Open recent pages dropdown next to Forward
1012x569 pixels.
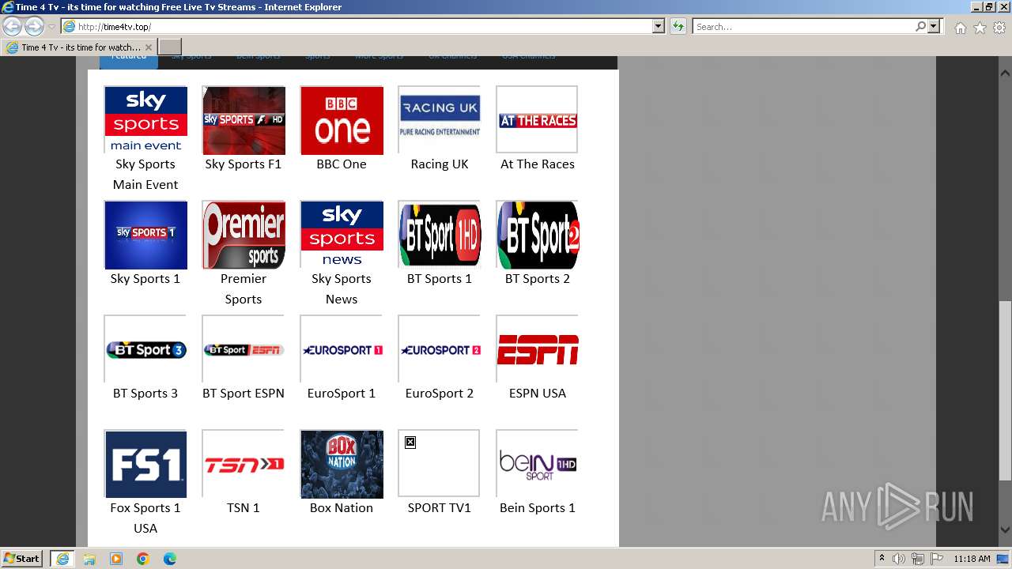click(x=51, y=27)
